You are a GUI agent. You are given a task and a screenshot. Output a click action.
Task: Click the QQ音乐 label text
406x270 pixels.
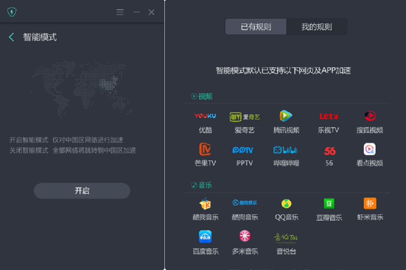pyautogui.click(x=287, y=217)
